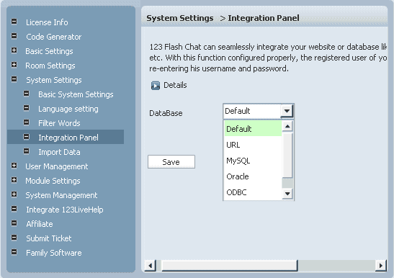Expand System Management with its plus icon
Viewport: 394px width, 278px height.
[14, 194]
